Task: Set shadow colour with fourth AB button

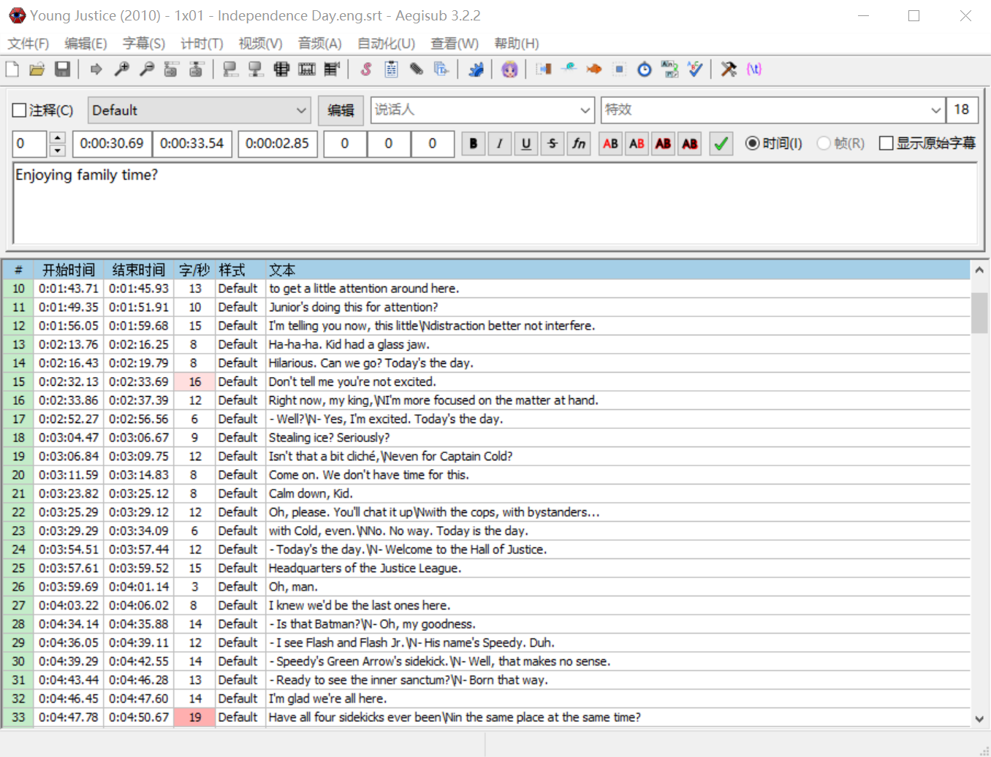Action: tap(690, 144)
